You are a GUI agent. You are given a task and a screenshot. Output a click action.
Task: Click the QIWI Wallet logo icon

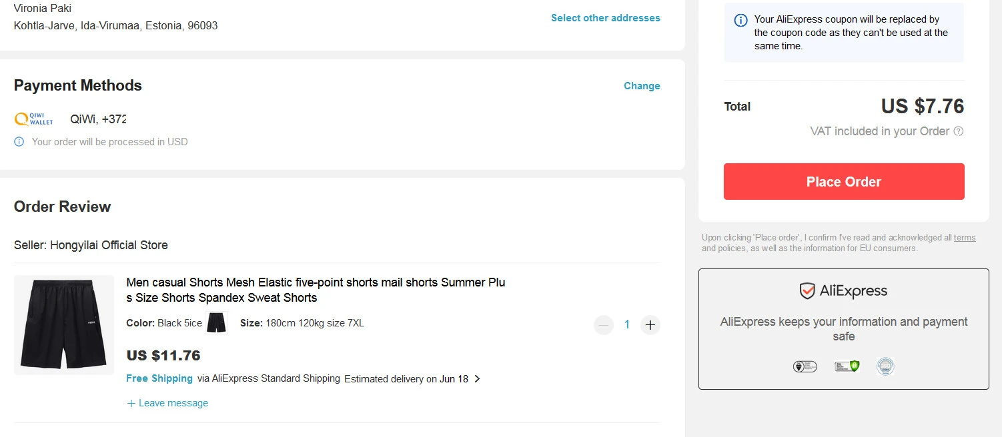[33, 119]
